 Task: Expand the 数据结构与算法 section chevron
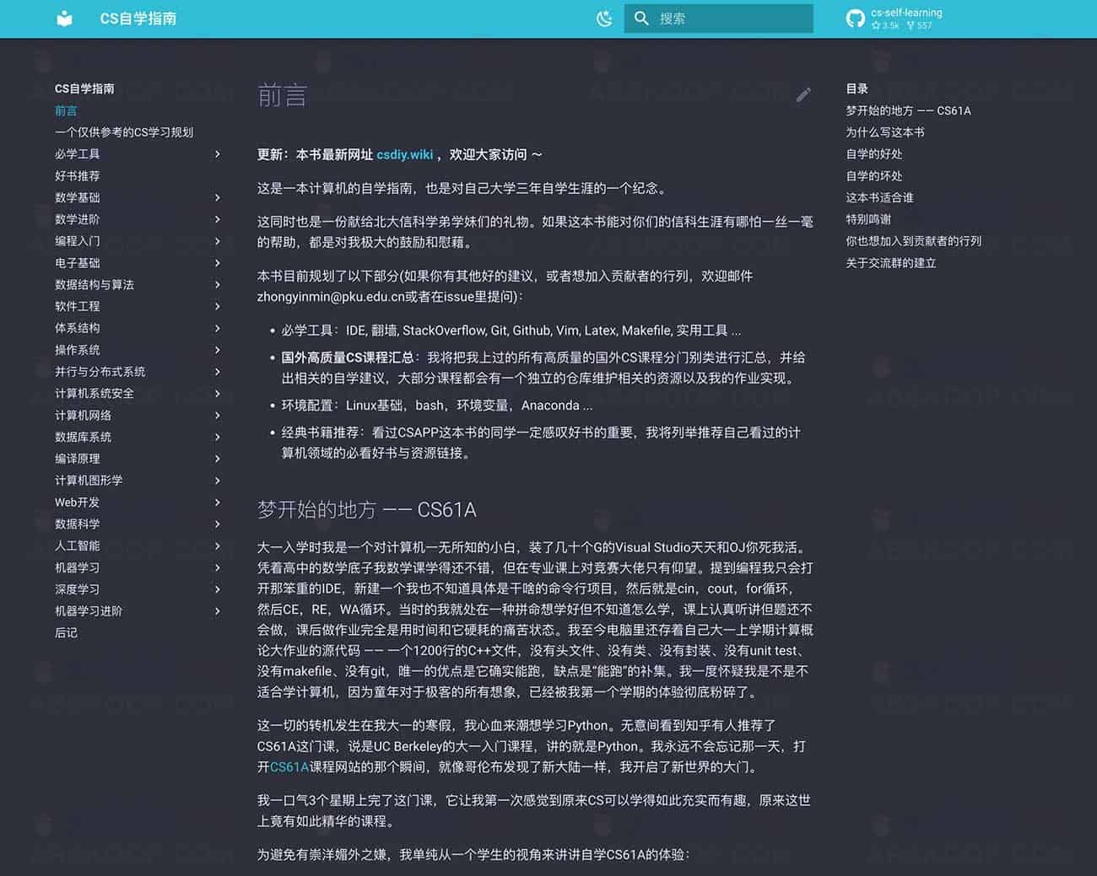(x=218, y=284)
